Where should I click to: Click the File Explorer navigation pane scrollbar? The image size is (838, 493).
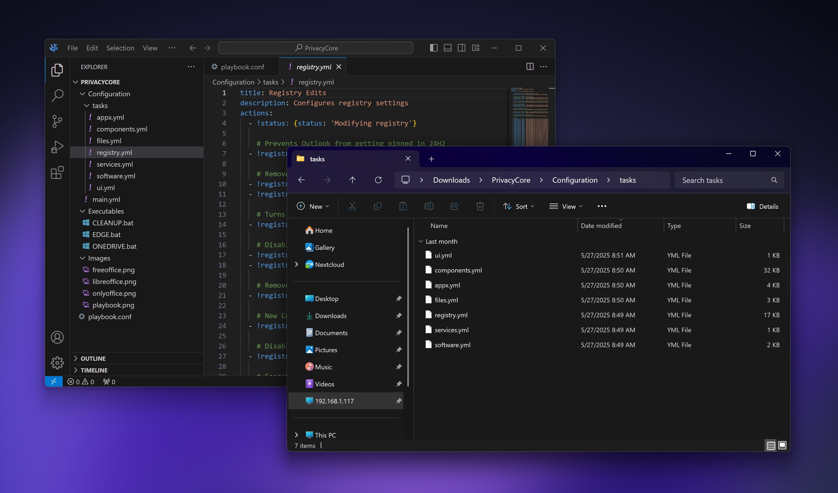click(408, 307)
